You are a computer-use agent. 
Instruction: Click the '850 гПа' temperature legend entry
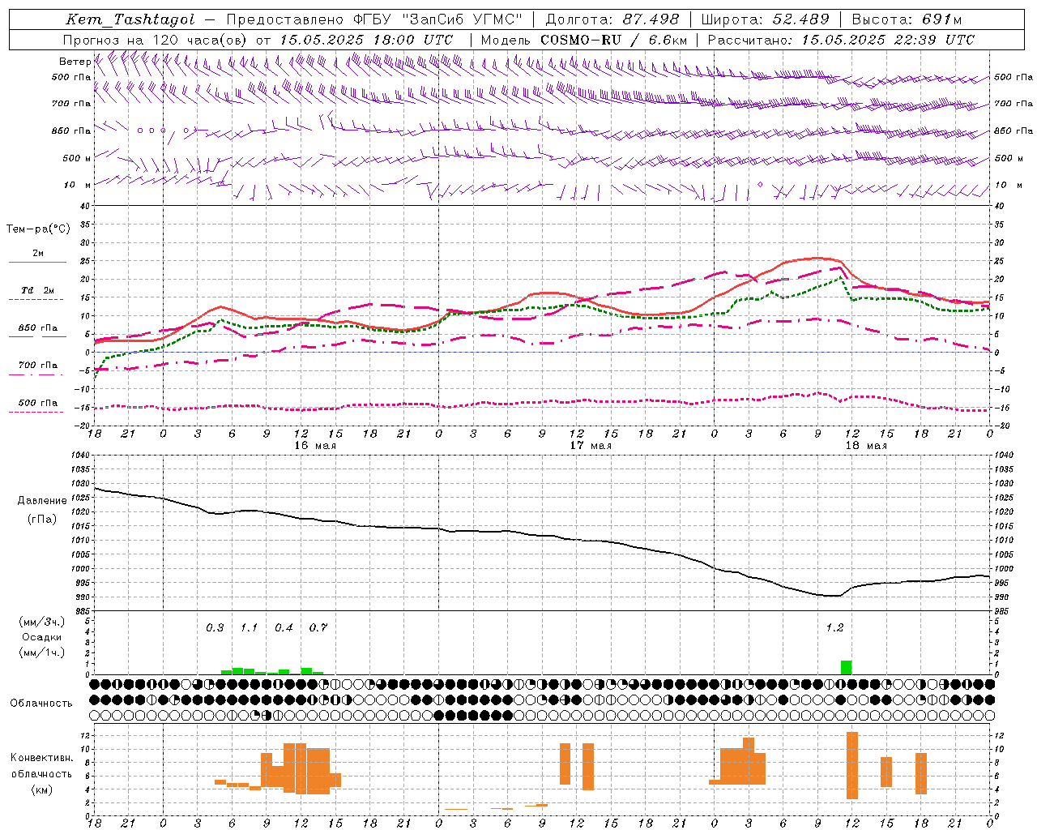pyautogui.click(x=38, y=328)
